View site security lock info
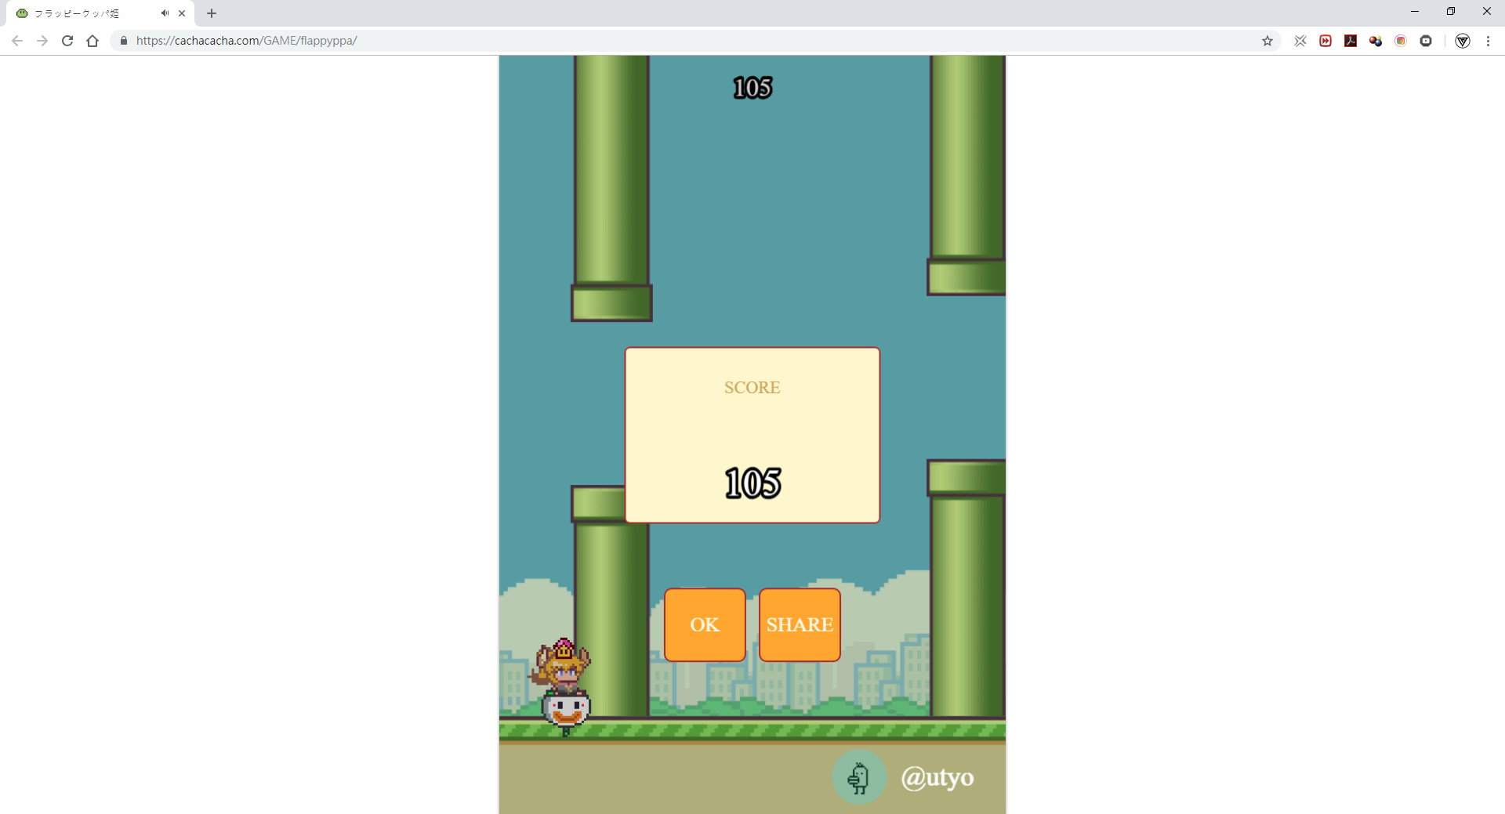 pyautogui.click(x=124, y=41)
